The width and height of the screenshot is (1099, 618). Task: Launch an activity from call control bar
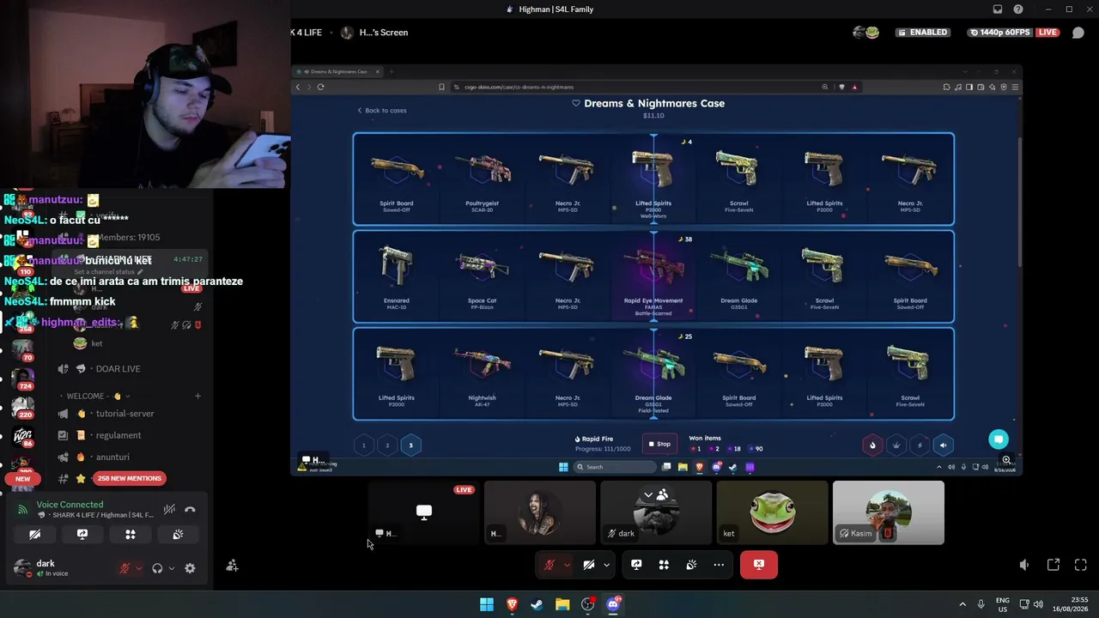[x=664, y=565]
